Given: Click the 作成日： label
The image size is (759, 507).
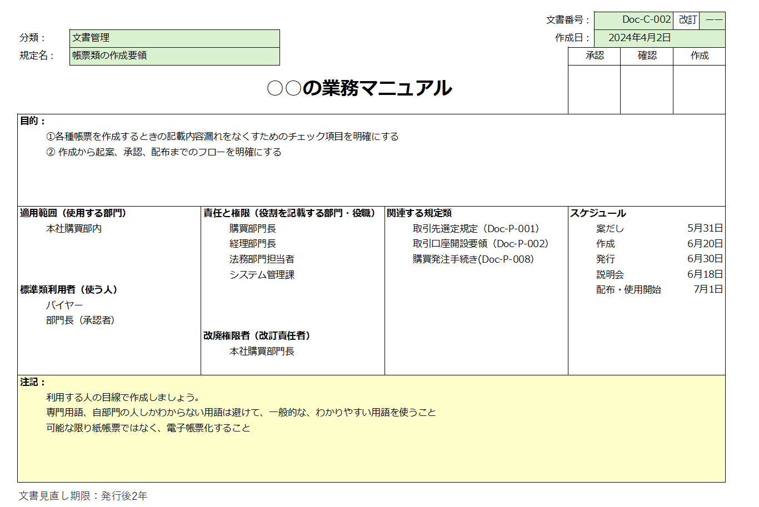Looking at the screenshot, I should point(572,38).
